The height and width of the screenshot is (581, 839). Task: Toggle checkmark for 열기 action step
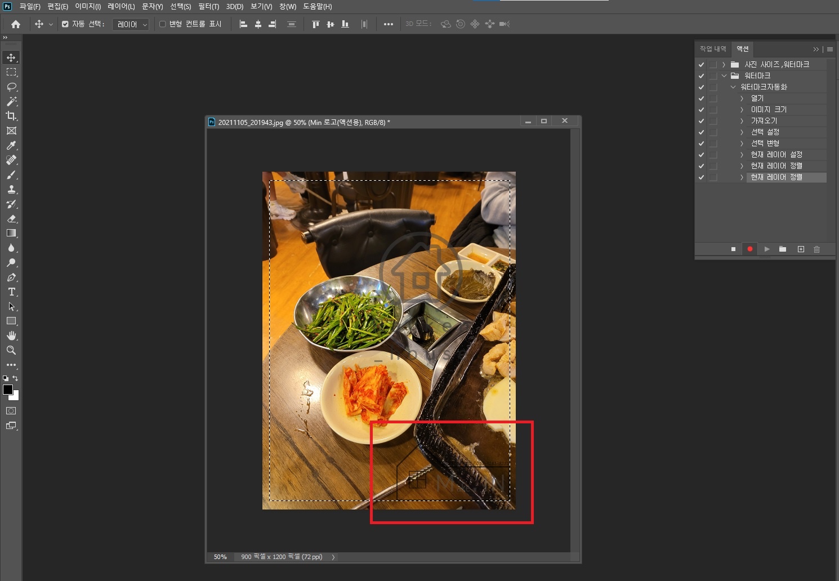coord(702,99)
